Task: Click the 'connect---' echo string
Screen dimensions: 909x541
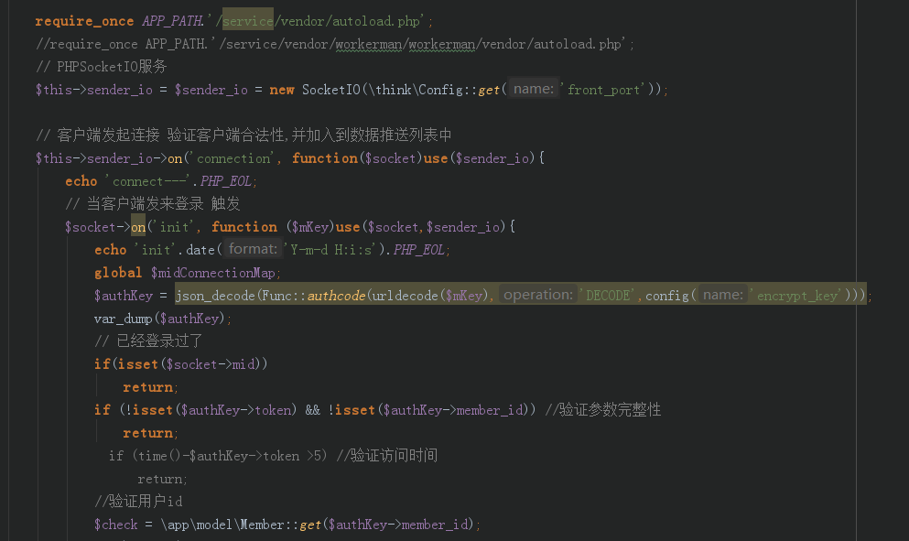Action: 147,181
